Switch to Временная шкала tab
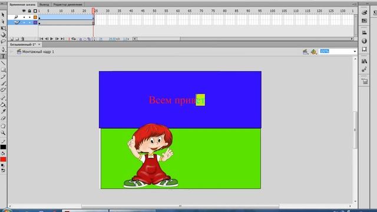The image size is (377, 212). pos(22,5)
